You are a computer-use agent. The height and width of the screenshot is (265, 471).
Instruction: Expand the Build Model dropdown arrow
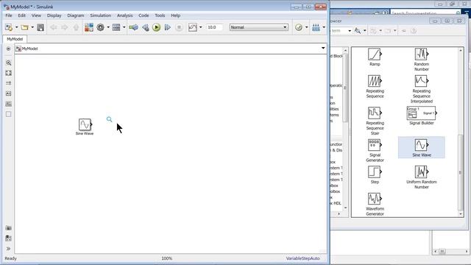pyautogui.click(x=324, y=27)
